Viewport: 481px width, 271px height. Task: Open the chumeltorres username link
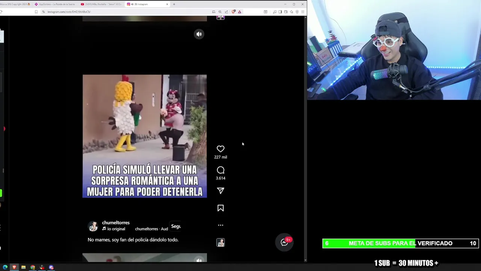[116, 223]
